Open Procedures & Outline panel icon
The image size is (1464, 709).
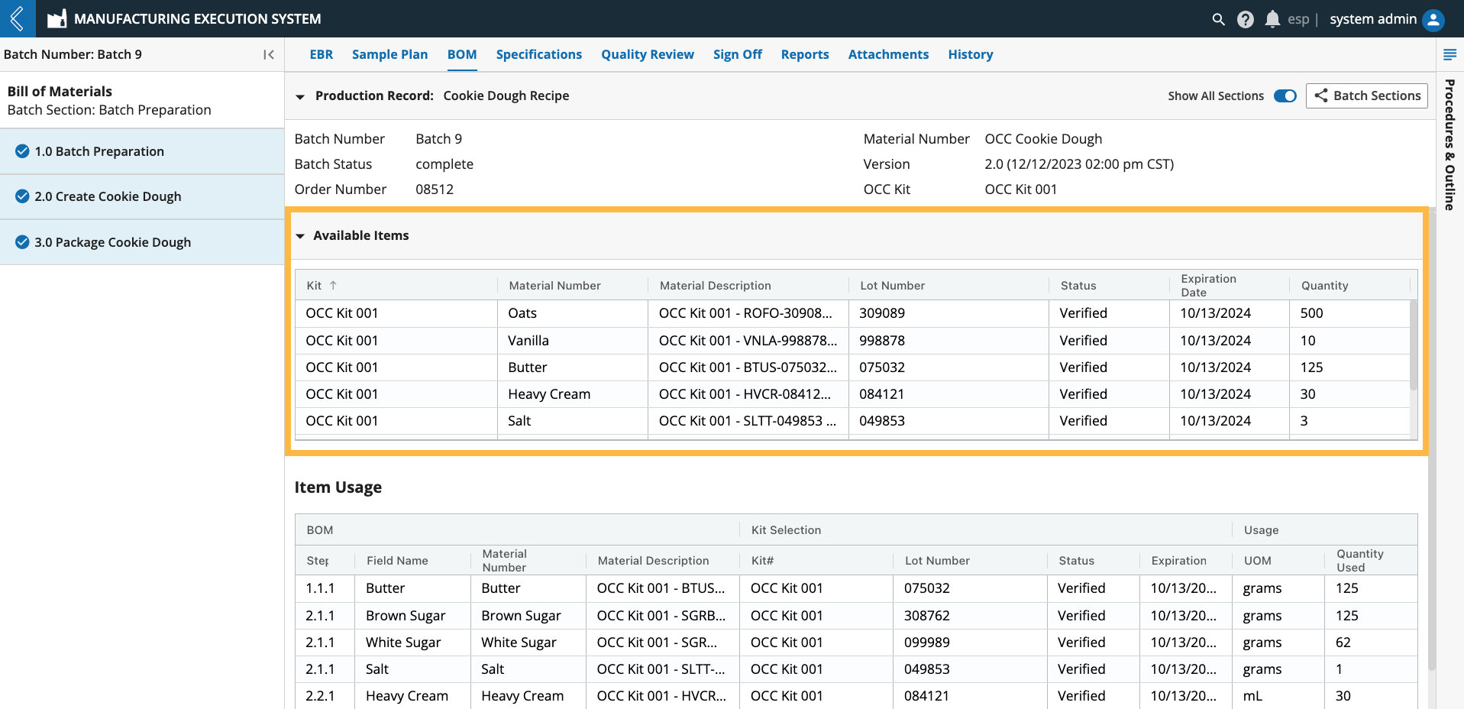(x=1449, y=54)
